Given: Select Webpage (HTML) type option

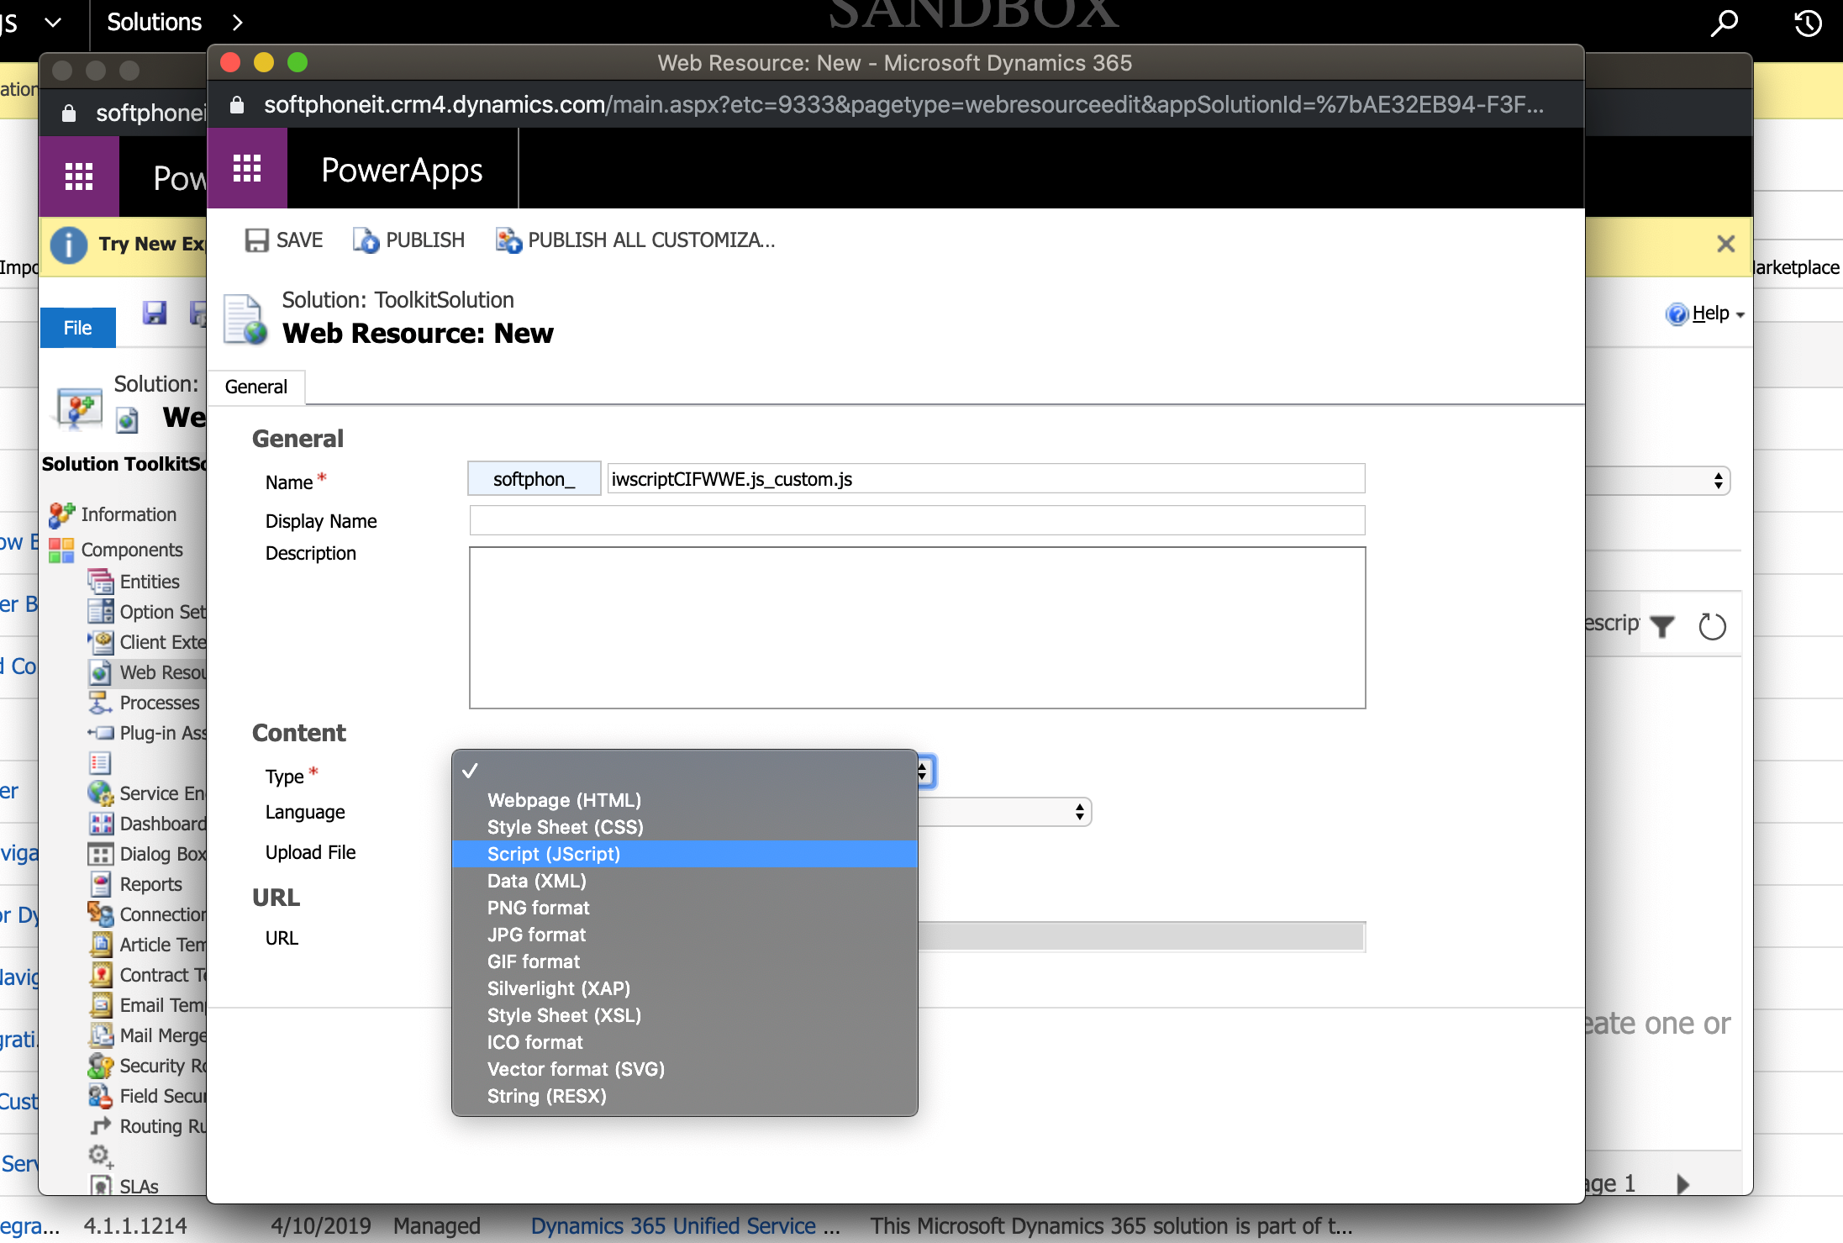Looking at the screenshot, I should pyautogui.click(x=684, y=800).
